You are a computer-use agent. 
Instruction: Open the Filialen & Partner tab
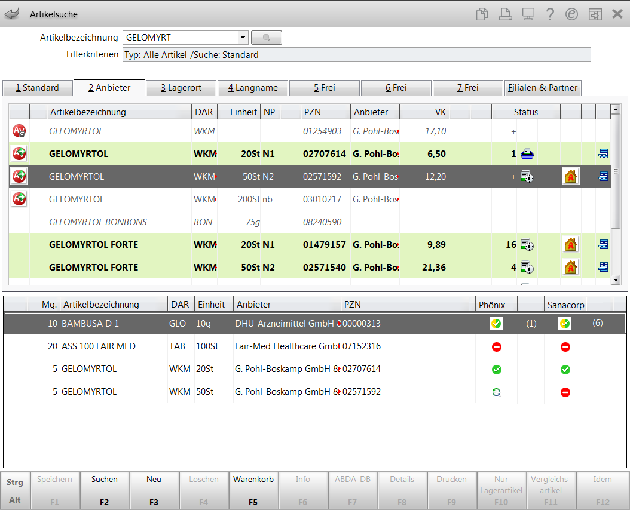(x=543, y=88)
